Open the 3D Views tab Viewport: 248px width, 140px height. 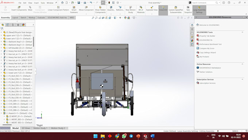tap(26, 128)
